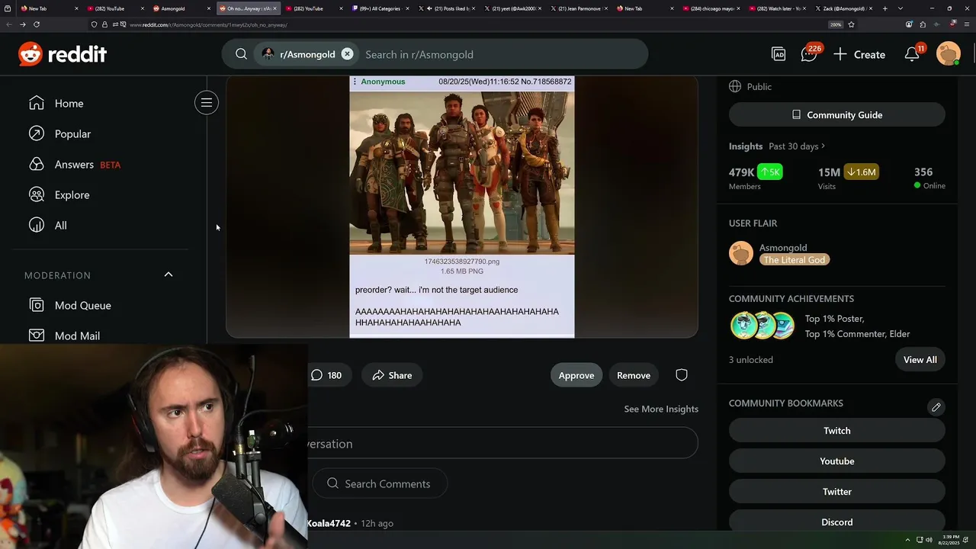Open See More Insights link

661,409
